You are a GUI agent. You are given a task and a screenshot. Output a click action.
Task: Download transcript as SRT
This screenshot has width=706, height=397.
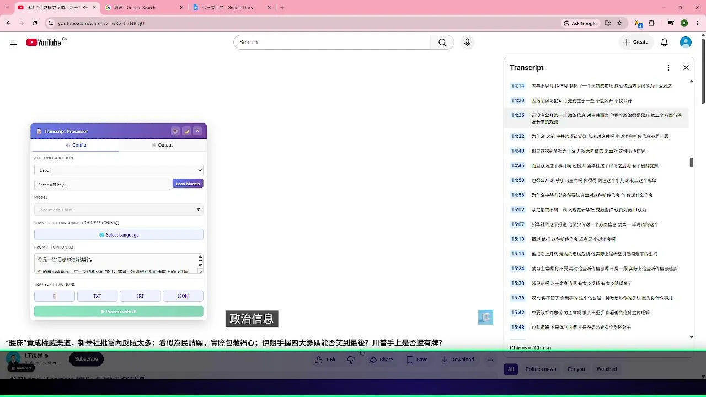click(x=140, y=296)
